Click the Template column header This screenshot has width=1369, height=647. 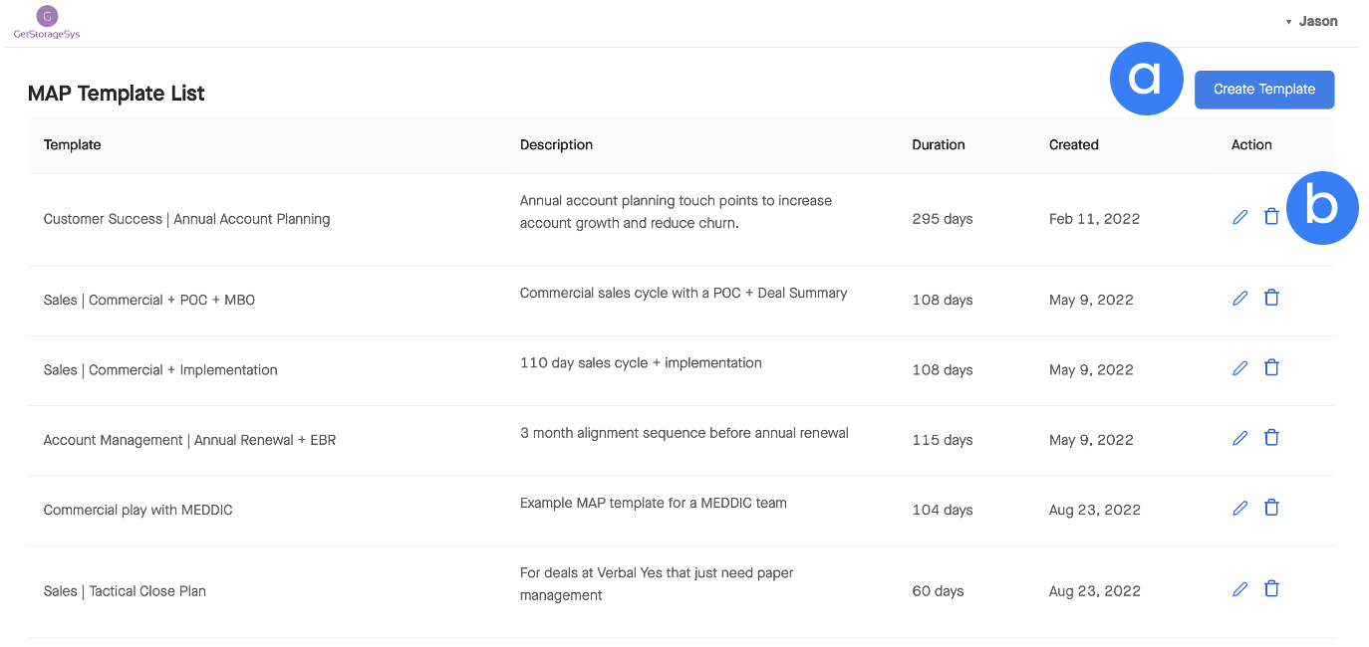(x=72, y=144)
